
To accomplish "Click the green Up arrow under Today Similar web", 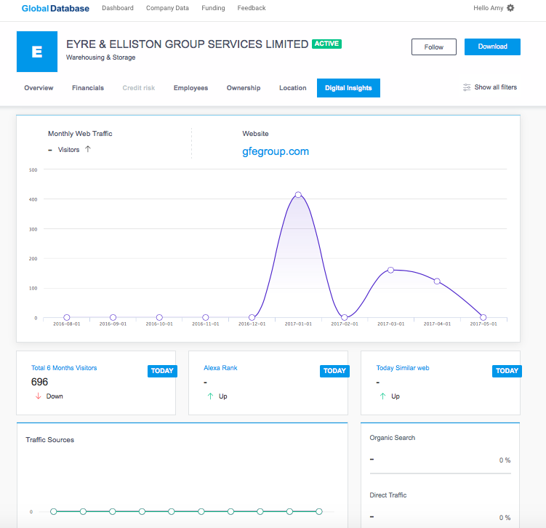I will pos(382,396).
